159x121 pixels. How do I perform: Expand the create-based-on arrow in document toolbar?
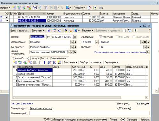point(79,31)
